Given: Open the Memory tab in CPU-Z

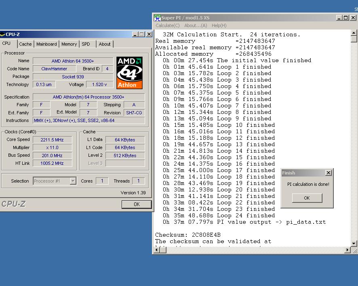Looking at the screenshot, I should click(69, 44).
